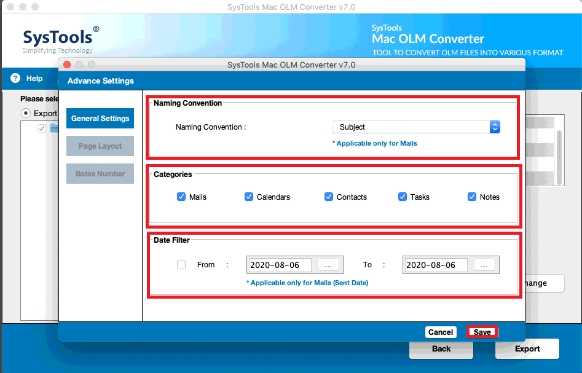The width and height of the screenshot is (582, 373).
Task: Click the From date field 2020-08-06
Action: (x=280, y=265)
